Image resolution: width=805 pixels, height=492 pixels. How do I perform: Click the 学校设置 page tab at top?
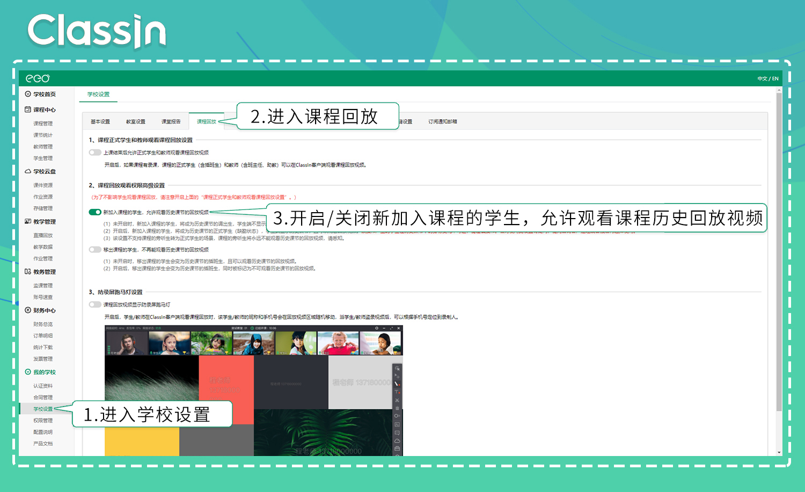[98, 95]
